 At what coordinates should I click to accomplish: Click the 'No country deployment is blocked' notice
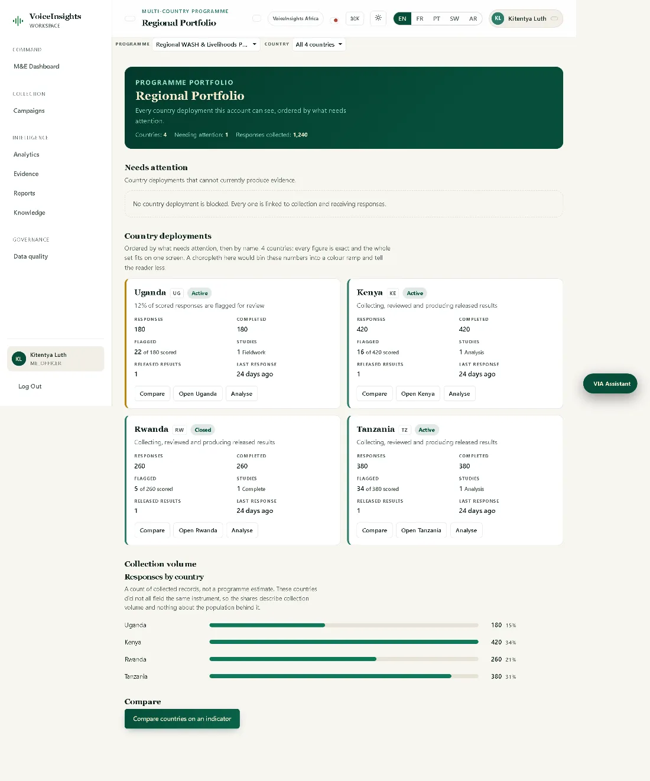point(344,204)
